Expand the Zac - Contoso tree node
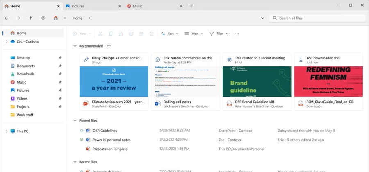This screenshot has width=369, height=172. coord(7,41)
